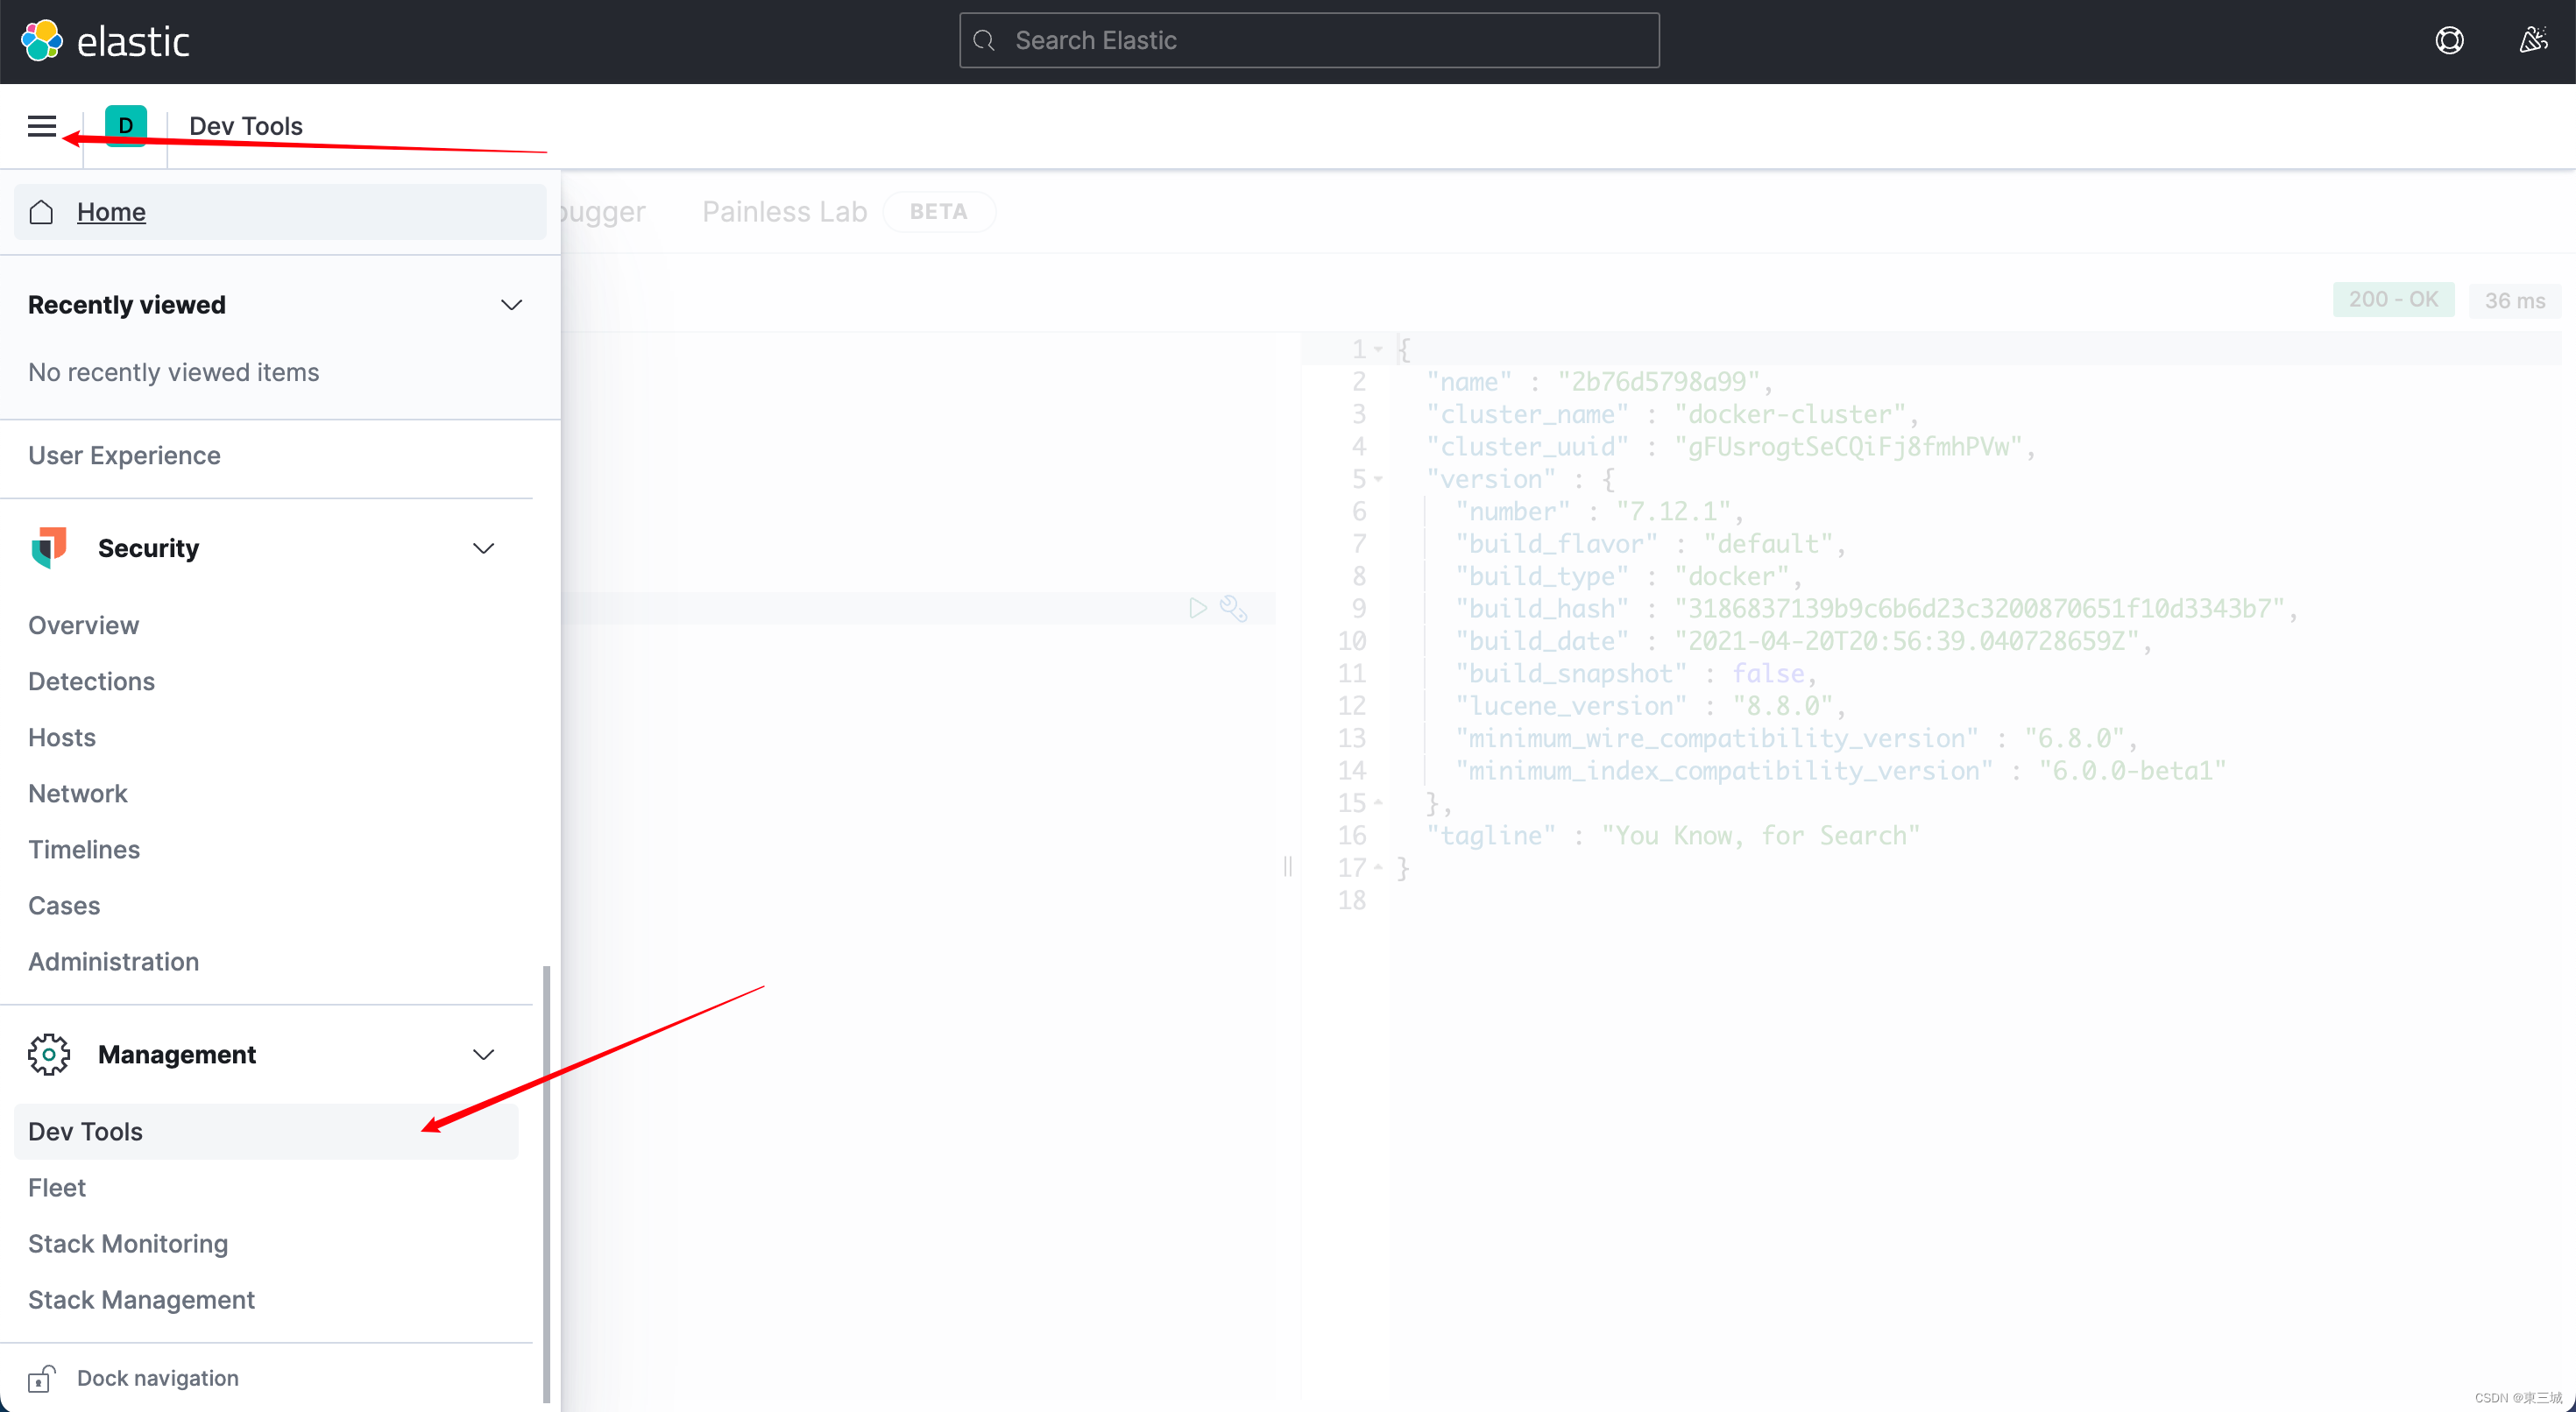
Task: Open Cases in Security
Action: point(64,905)
